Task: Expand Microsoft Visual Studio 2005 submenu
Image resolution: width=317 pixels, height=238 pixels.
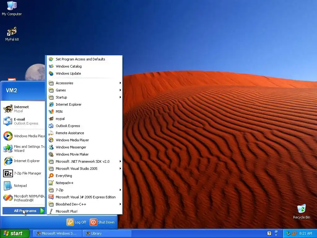Action: point(85,169)
